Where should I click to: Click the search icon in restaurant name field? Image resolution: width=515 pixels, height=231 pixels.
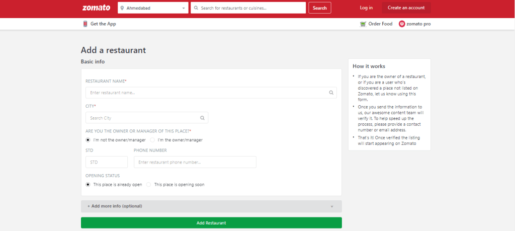click(331, 93)
